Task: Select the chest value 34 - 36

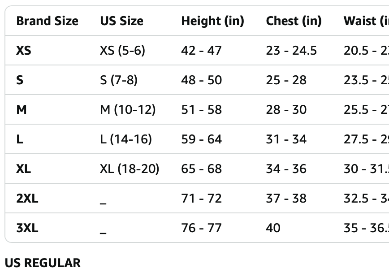Action: [286, 169]
